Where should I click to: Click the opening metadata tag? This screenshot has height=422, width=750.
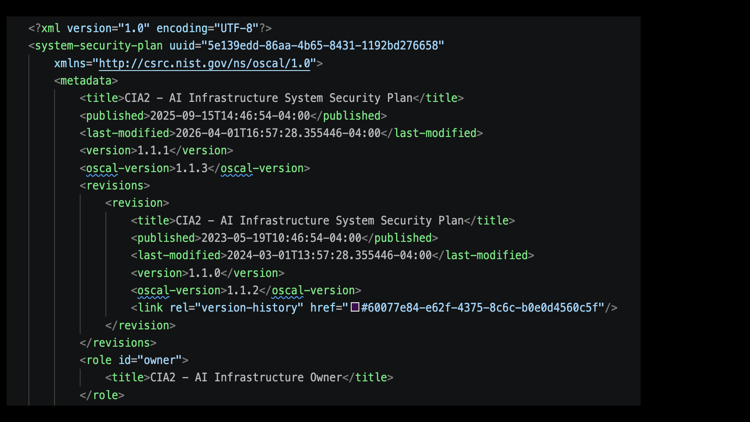pyautogui.click(x=86, y=81)
